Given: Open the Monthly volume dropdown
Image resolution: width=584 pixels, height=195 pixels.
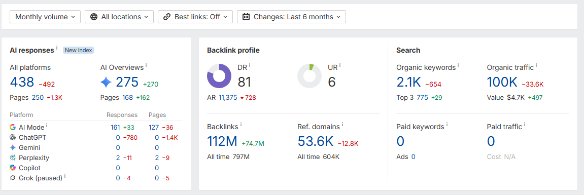Looking at the screenshot, I should [45, 17].
